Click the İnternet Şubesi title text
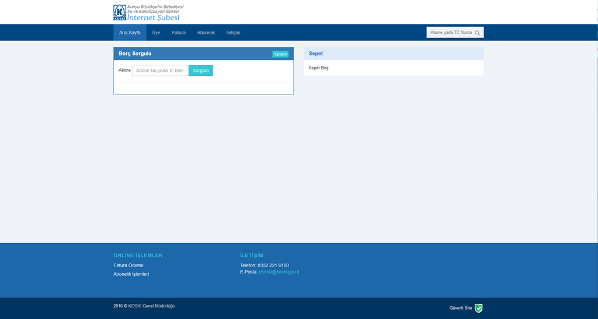The image size is (598, 319). [x=154, y=17]
